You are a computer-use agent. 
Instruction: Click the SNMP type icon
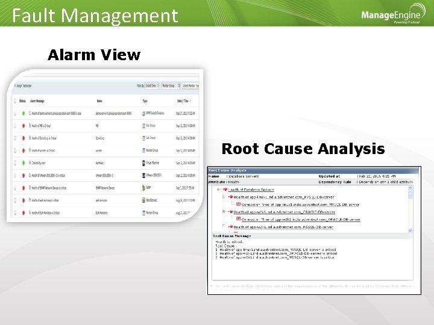143,188
